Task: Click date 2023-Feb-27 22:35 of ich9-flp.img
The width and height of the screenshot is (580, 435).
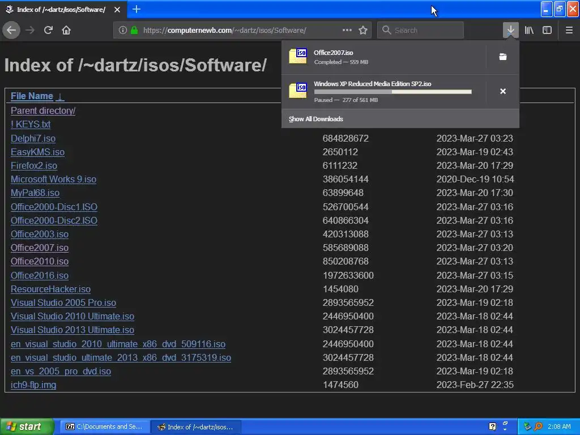Action: [x=475, y=385]
